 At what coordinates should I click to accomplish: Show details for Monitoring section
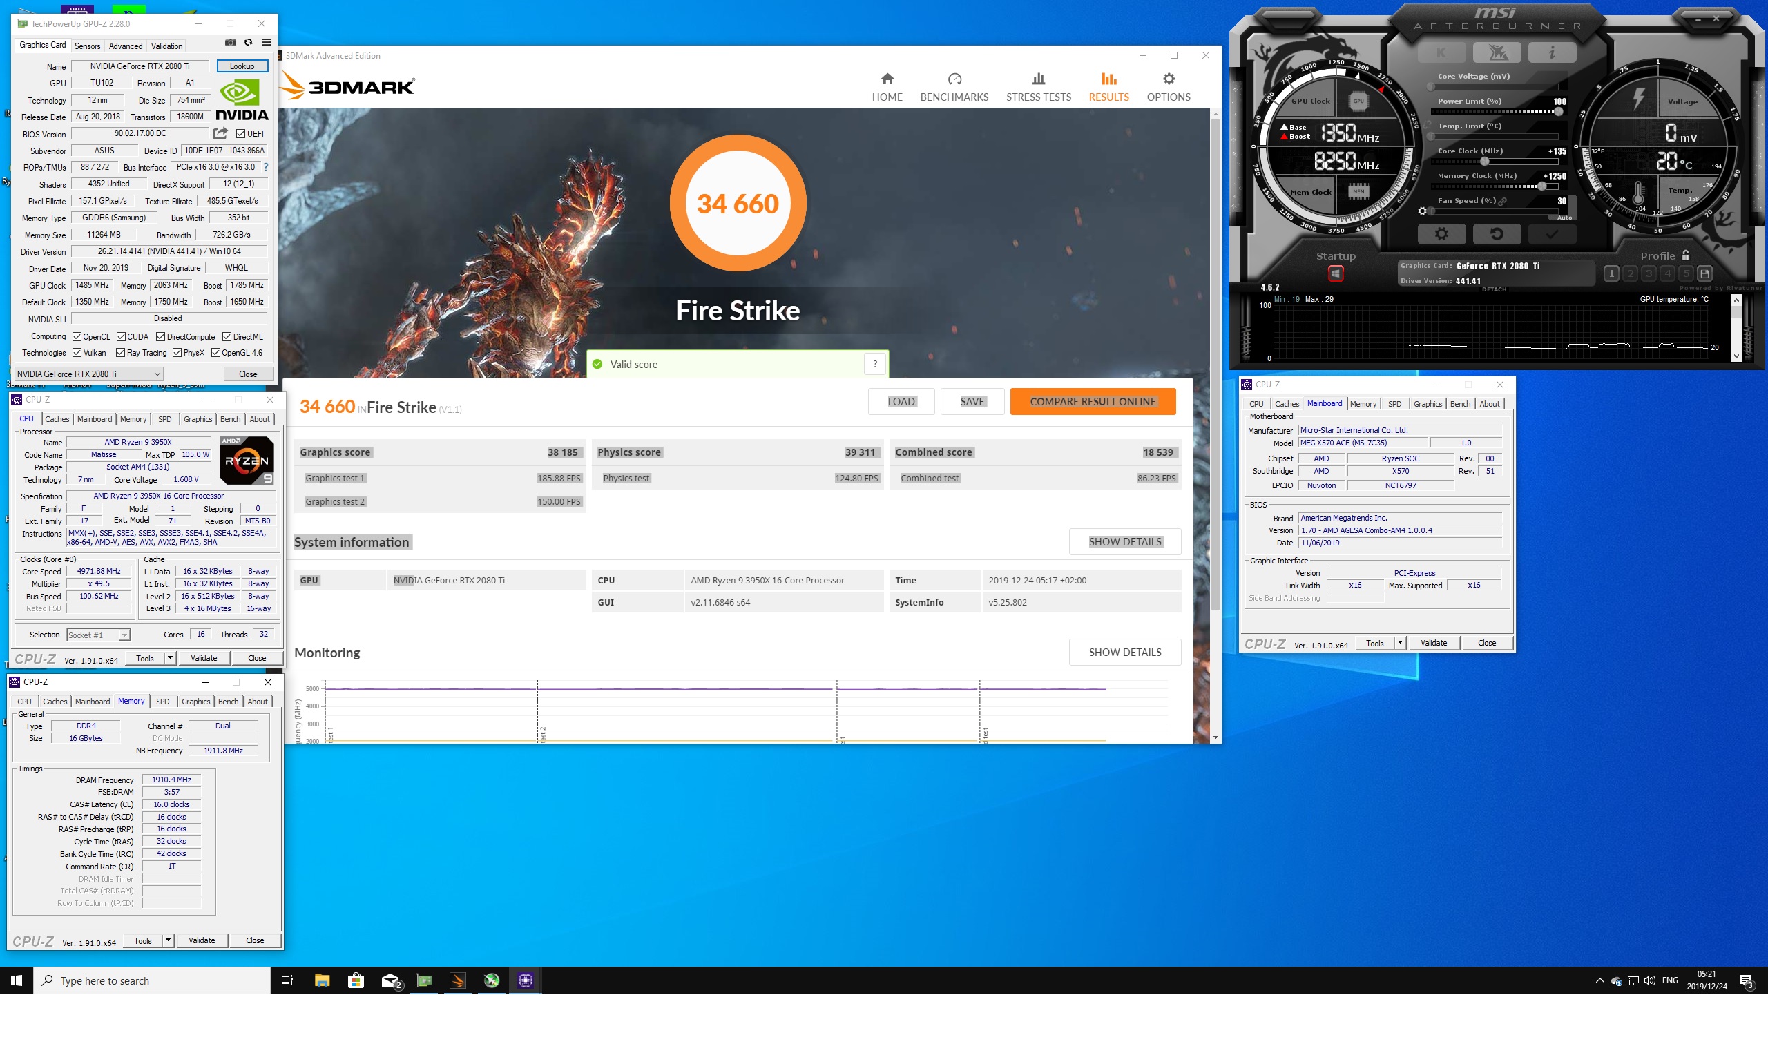1124,652
